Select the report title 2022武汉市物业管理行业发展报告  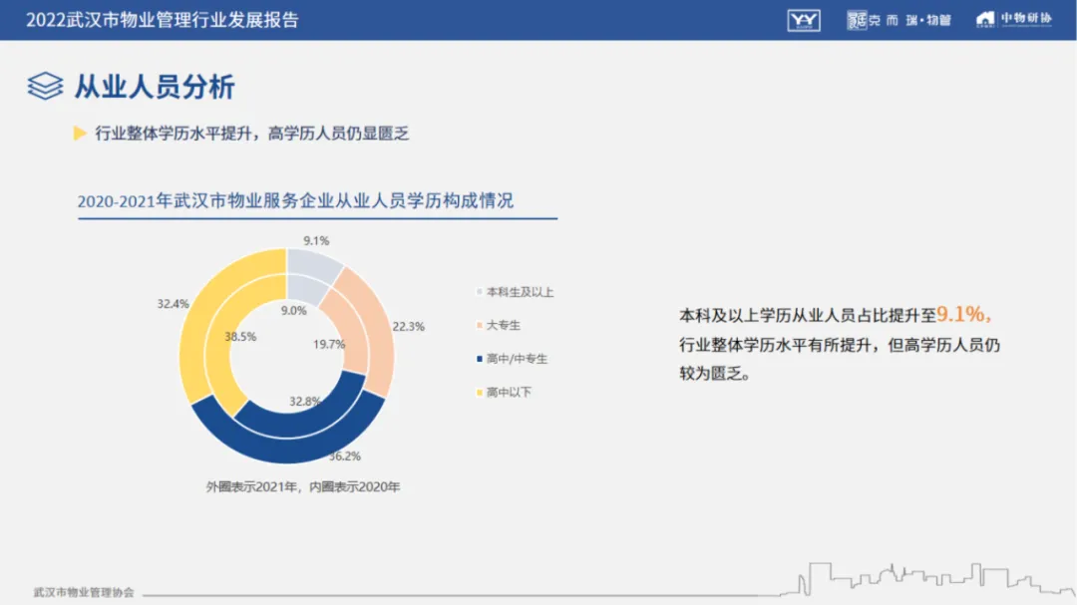point(163,20)
